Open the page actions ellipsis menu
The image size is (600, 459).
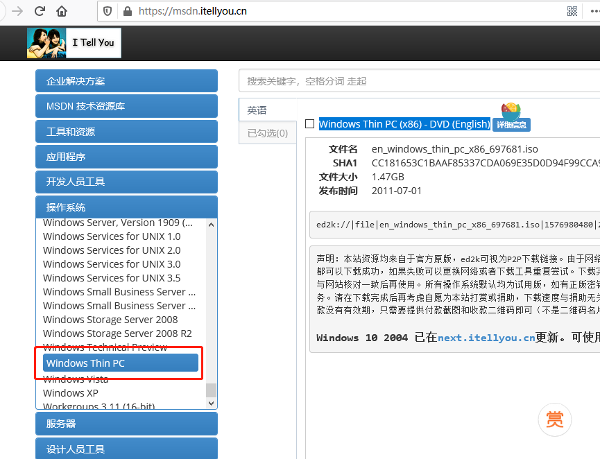pyautogui.click(x=595, y=11)
